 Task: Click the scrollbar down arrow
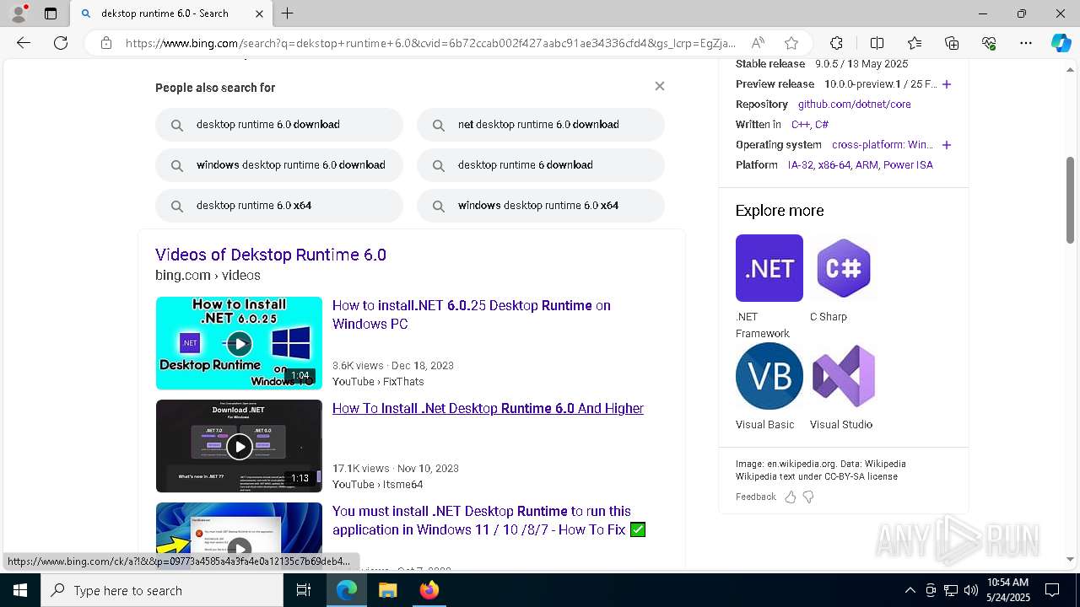pos(1071,559)
